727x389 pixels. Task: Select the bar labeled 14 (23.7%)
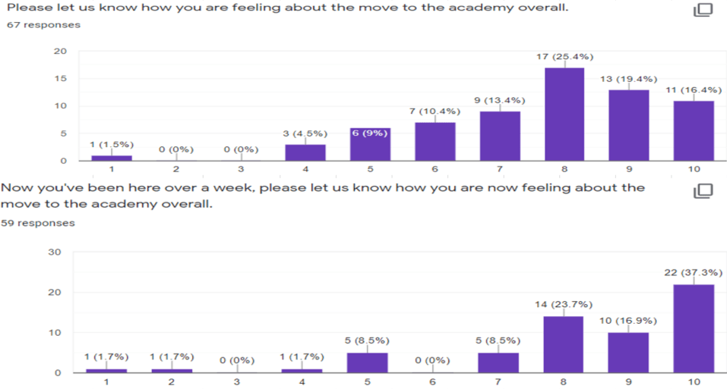click(564, 344)
